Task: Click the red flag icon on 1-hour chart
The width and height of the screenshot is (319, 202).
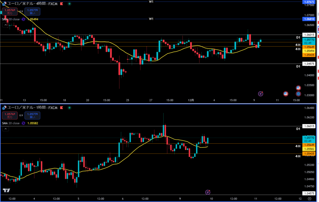Action: [61, 108]
